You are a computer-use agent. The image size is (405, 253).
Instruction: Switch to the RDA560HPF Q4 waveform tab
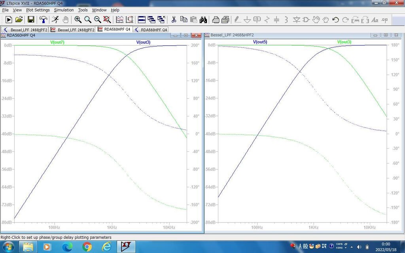[114, 29]
